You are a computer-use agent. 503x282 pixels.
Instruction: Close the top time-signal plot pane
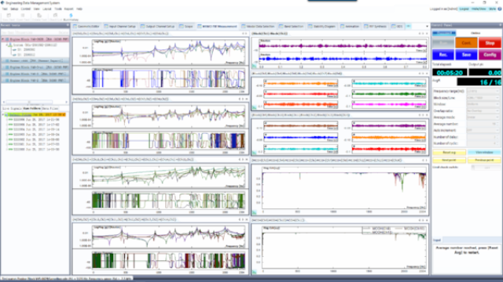[x=427, y=34]
